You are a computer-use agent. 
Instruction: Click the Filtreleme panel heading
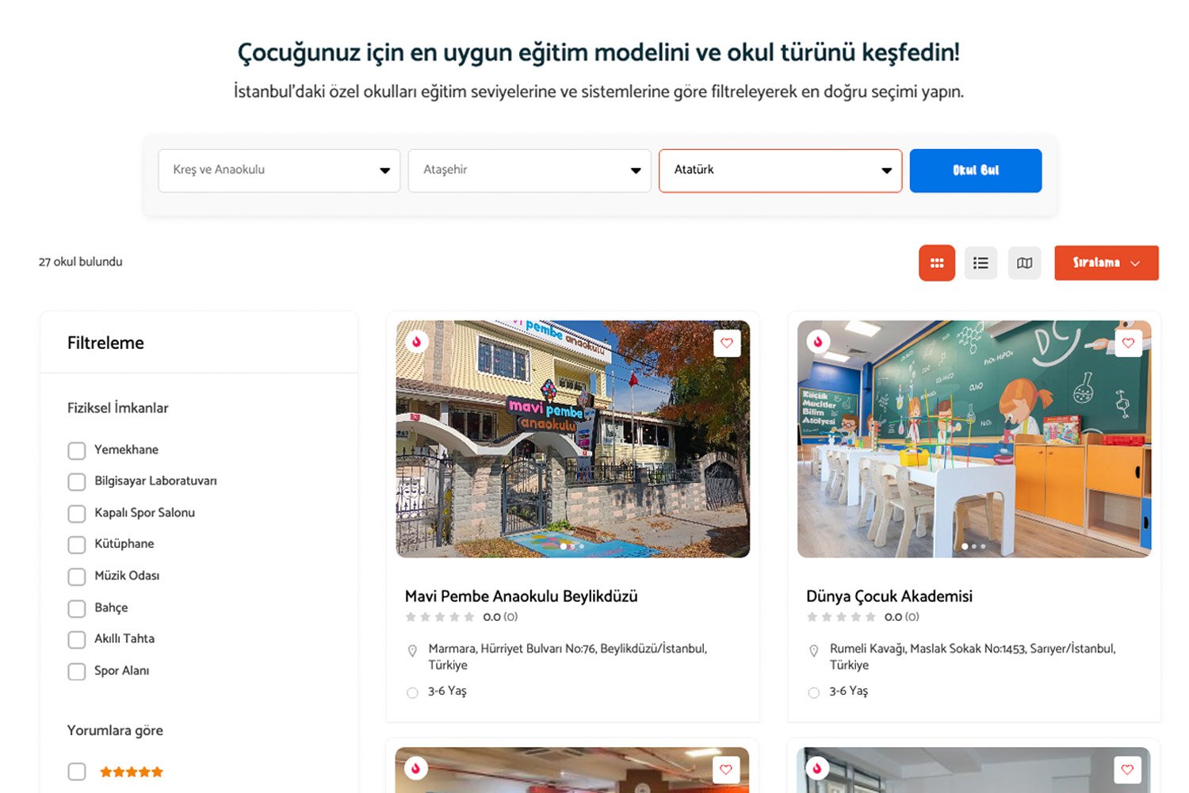[105, 343]
